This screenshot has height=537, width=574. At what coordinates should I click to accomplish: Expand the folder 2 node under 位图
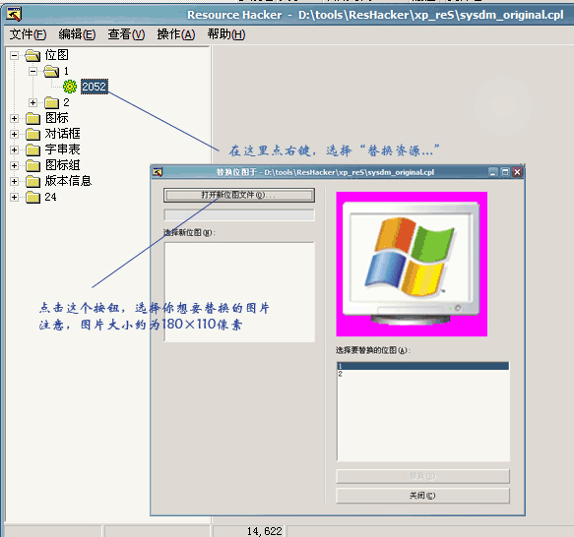(x=32, y=103)
